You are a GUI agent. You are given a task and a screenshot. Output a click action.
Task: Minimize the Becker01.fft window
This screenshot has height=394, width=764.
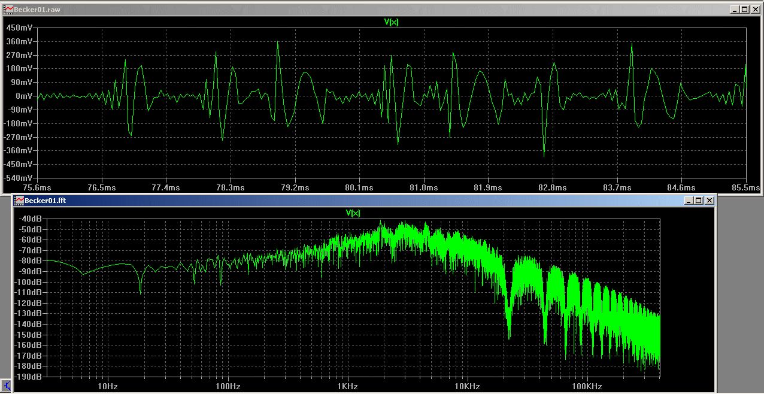point(689,200)
